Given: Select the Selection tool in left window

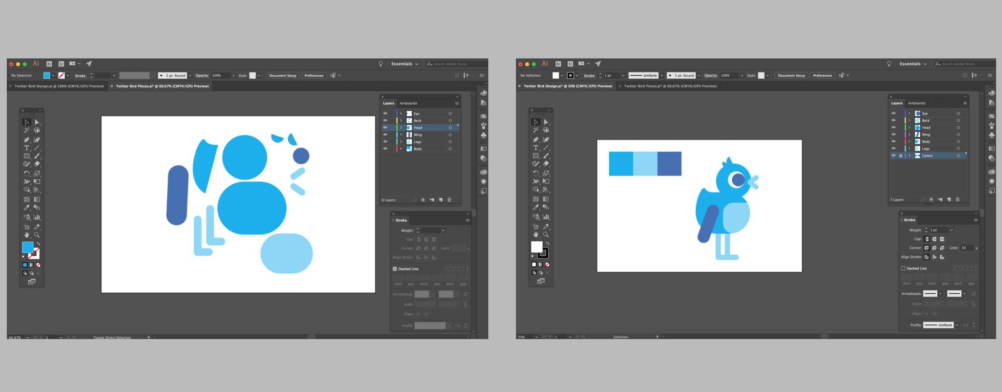Looking at the screenshot, I should [x=27, y=122].
